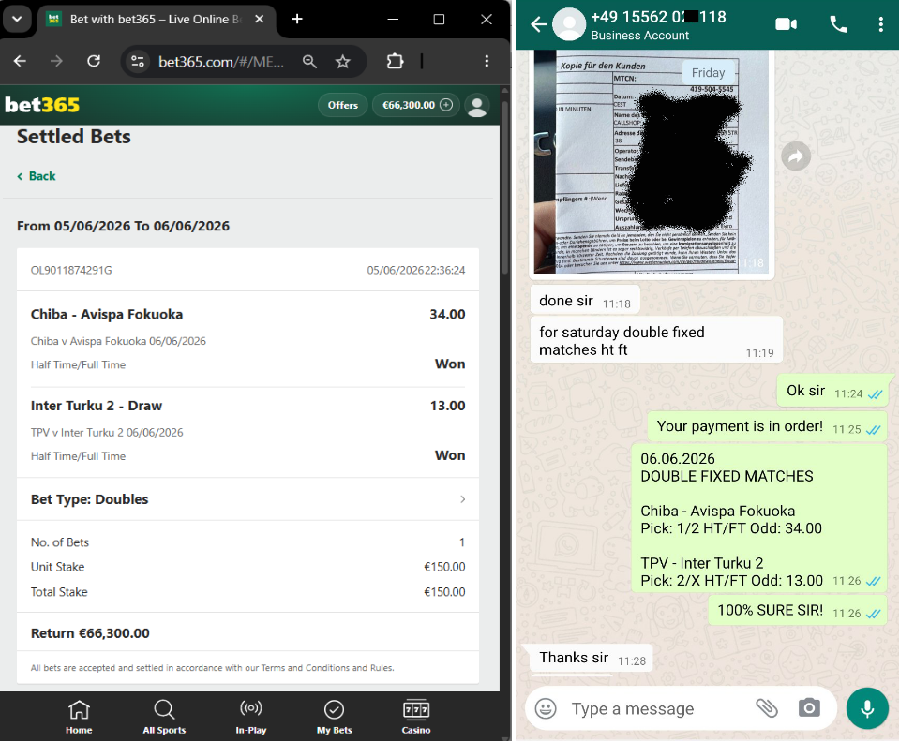Click the bet365 page scrollbar
This screenshot has height=742, width=899.
tap(505, 188)
